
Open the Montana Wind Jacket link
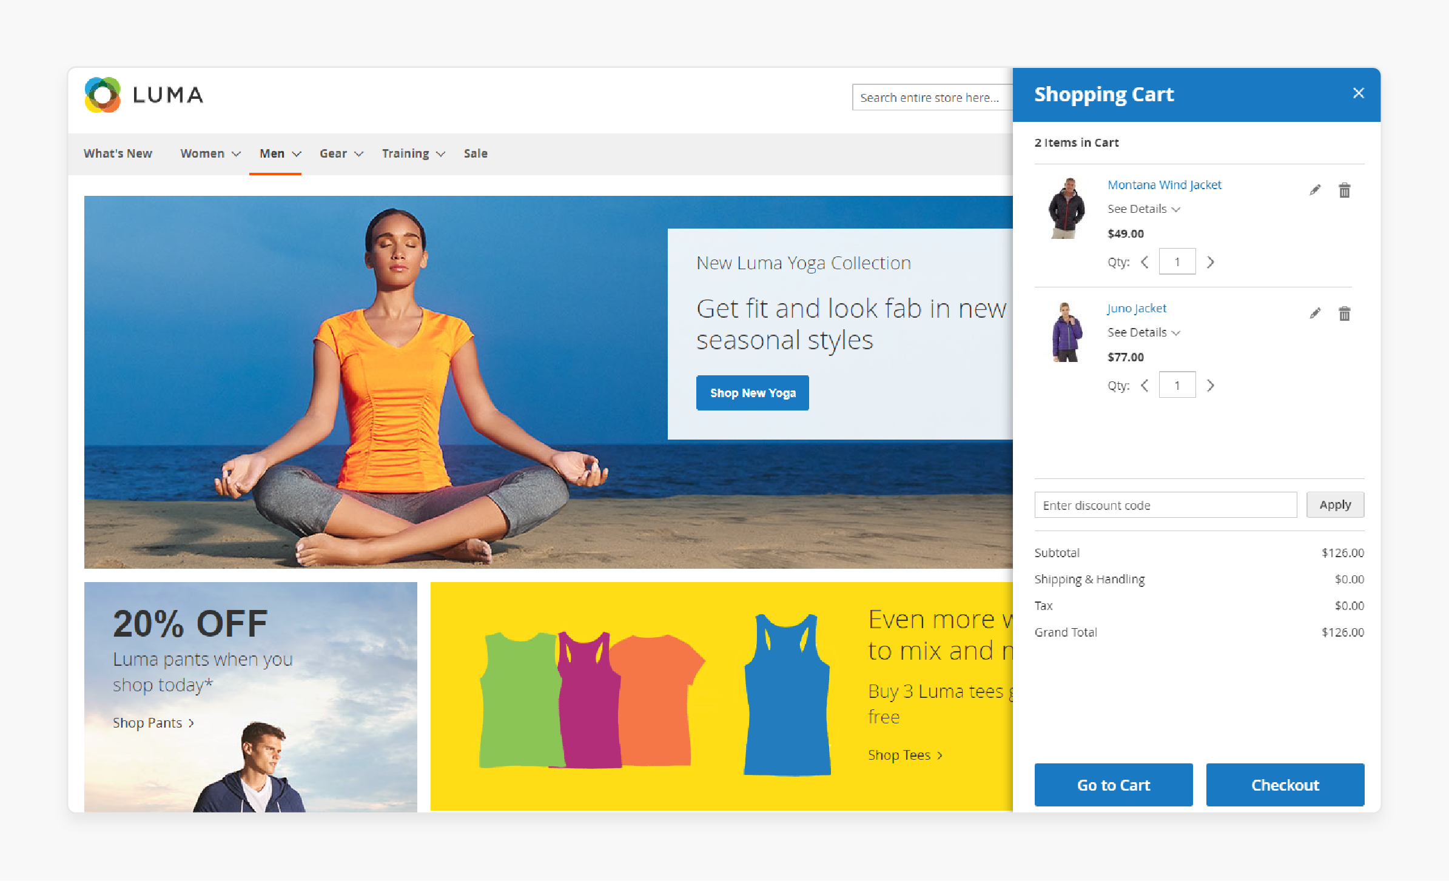point(1164,185)
